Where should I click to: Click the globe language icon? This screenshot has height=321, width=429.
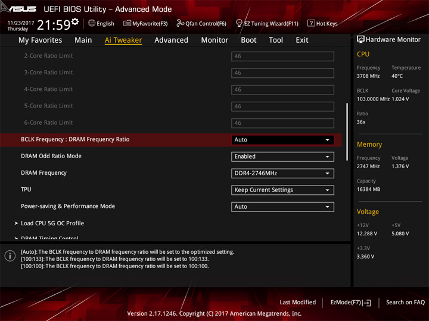coord(92,23)
